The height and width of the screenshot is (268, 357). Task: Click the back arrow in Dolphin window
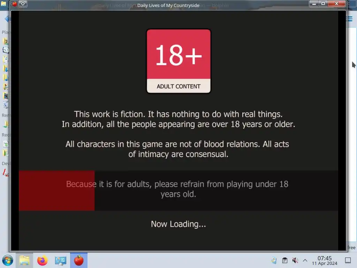coord(7,19)
